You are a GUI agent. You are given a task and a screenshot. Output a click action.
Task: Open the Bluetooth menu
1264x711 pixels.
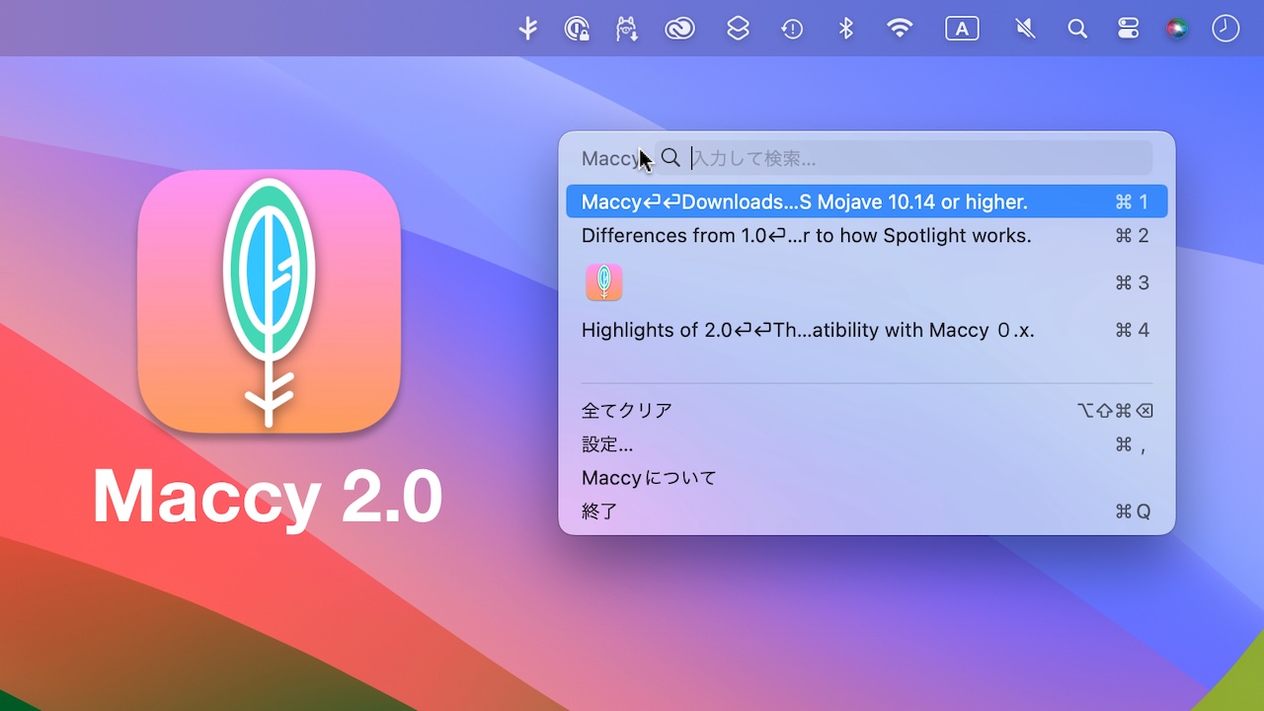point(845,29)
